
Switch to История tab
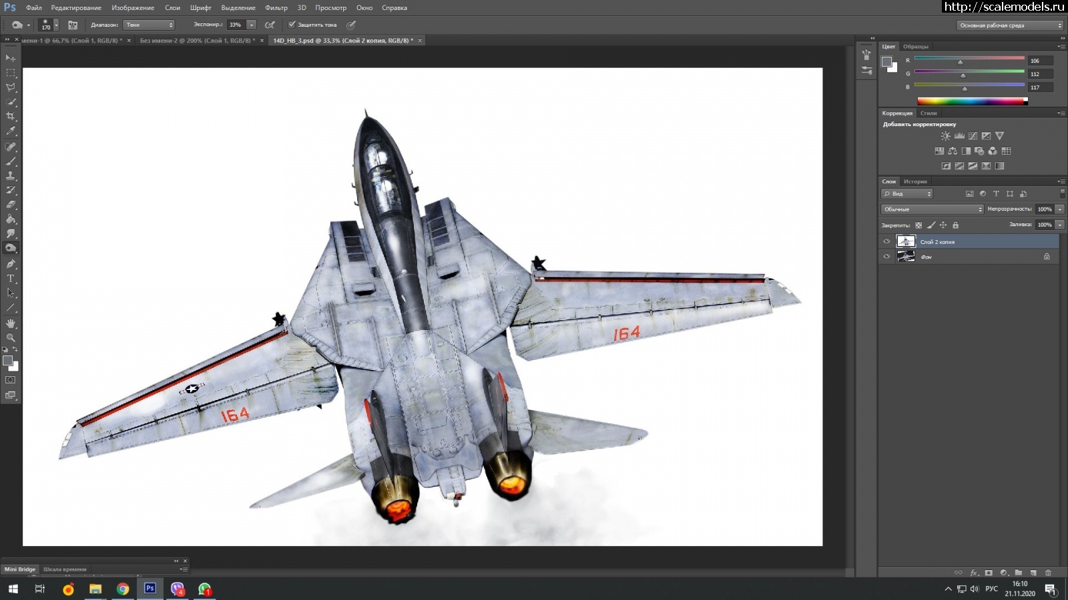pos(915,181)
